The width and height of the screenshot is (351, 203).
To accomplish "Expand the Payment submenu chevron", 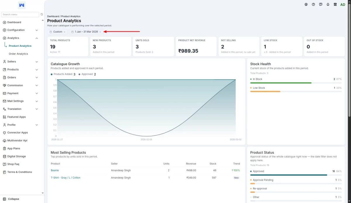I will pos(37,93).
